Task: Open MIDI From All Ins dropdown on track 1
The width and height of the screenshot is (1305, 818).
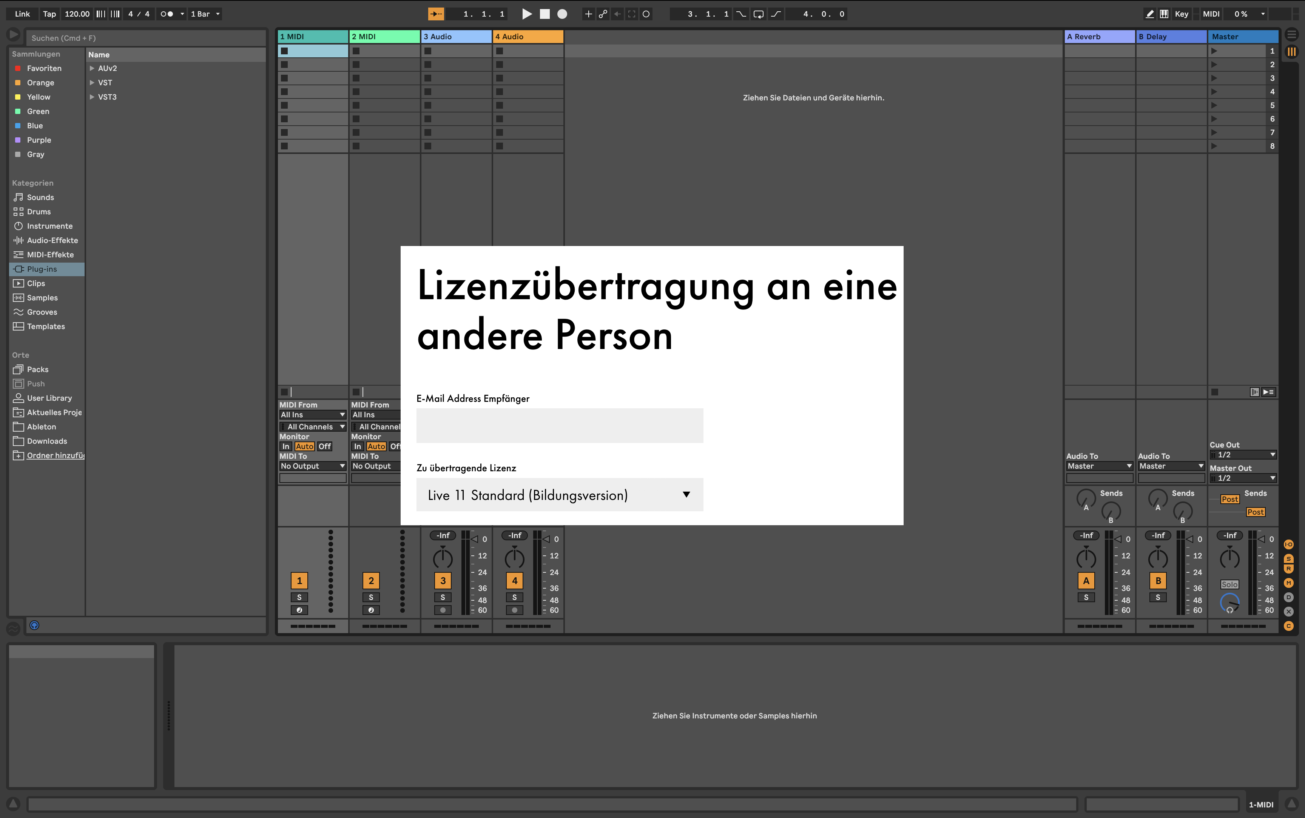Action: [x=313, y=415]
